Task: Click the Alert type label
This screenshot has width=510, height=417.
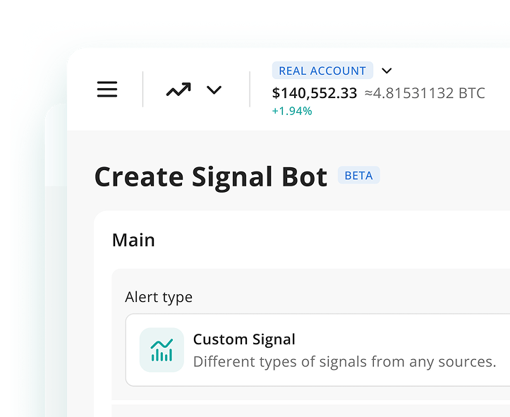Action: click(x=159, y=297)
